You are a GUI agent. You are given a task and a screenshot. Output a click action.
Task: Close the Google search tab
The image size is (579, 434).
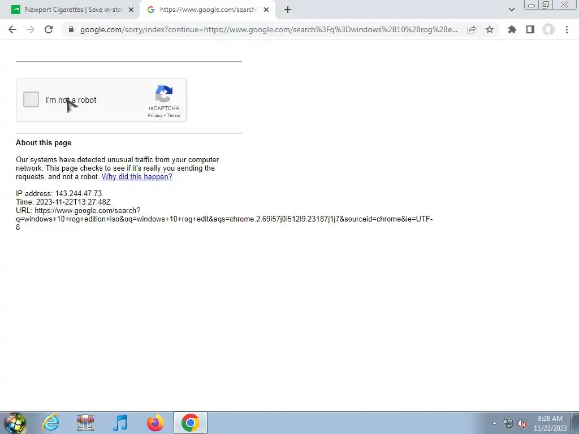266,10
